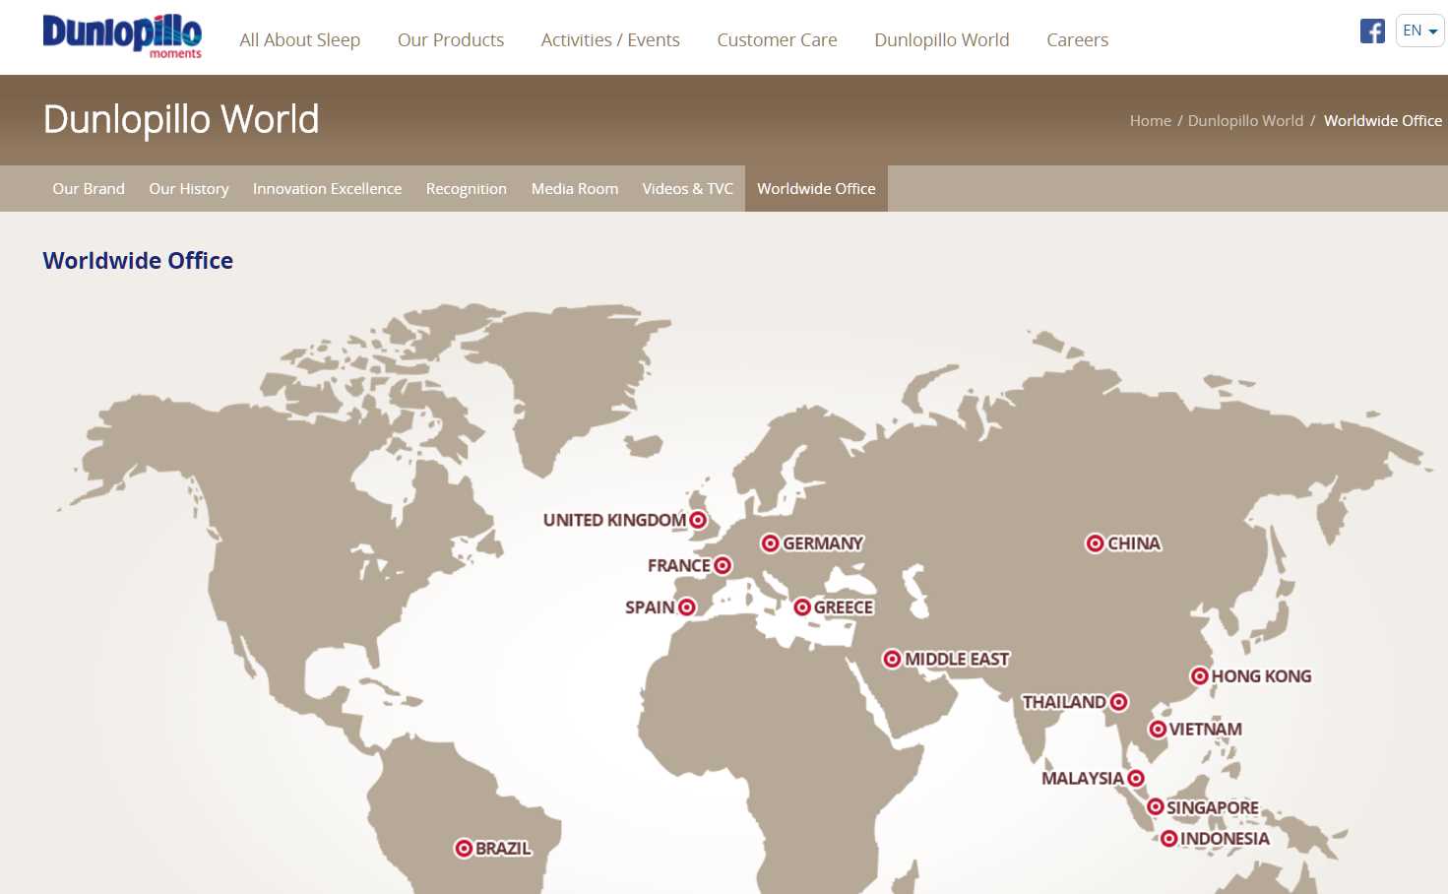Click the MALAYSIA country label
Image resolution: width=1448 pixels, height=894 pixels.
pos(1083,779)
